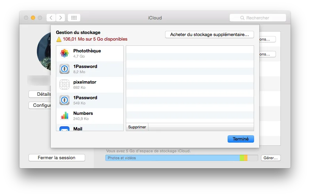This screenshot has height=196, width=310.
Task: Show all preferences grid button
Action: coord(74,18)
